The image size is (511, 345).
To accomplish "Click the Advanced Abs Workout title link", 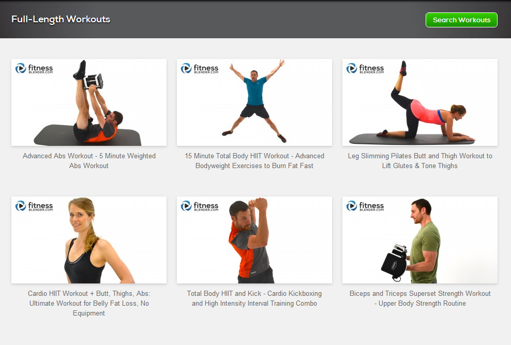I will 89,161.
